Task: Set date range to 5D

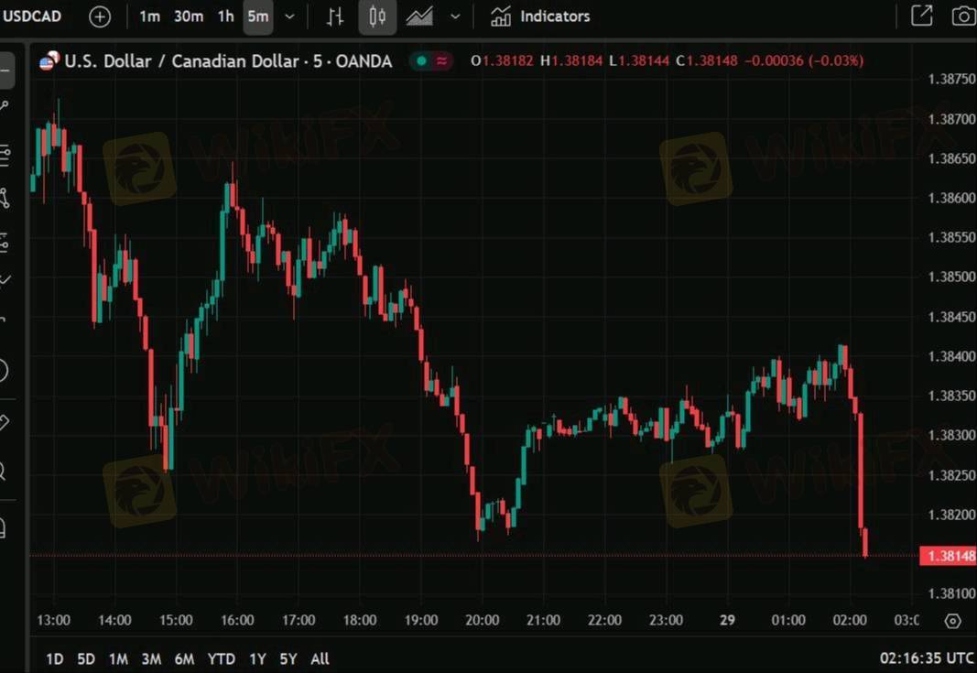Action: click(x=86, y=658)
